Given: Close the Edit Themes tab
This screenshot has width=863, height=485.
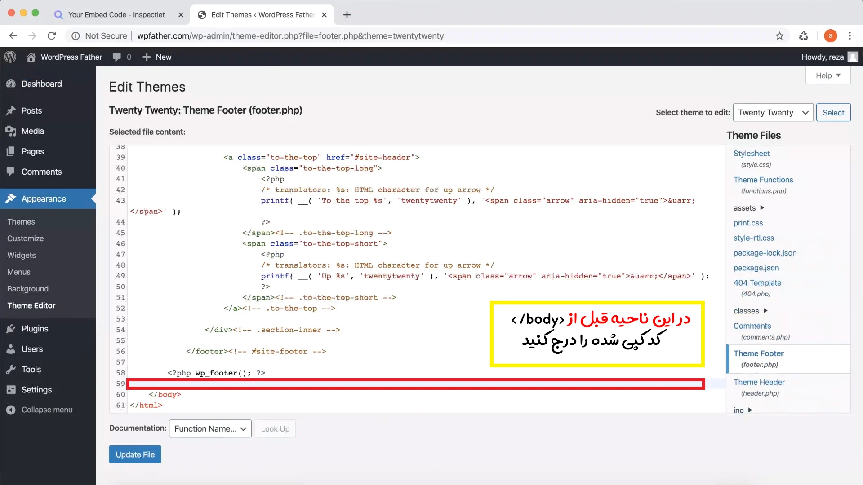Looking at the screenshot, I should tap(324, 15).
